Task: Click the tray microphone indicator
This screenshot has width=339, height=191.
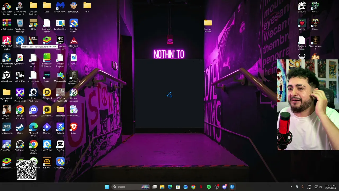Action: (302, 187)
